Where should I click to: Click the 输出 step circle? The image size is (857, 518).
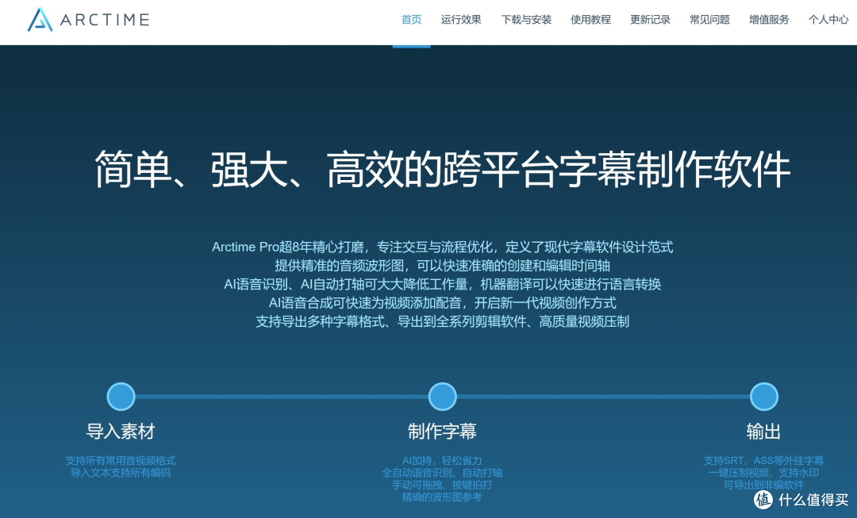point(763,397)
